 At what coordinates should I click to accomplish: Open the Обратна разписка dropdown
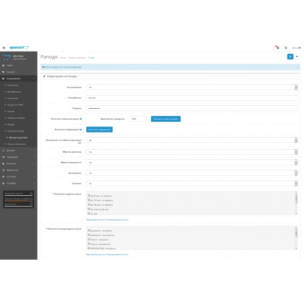192,152
